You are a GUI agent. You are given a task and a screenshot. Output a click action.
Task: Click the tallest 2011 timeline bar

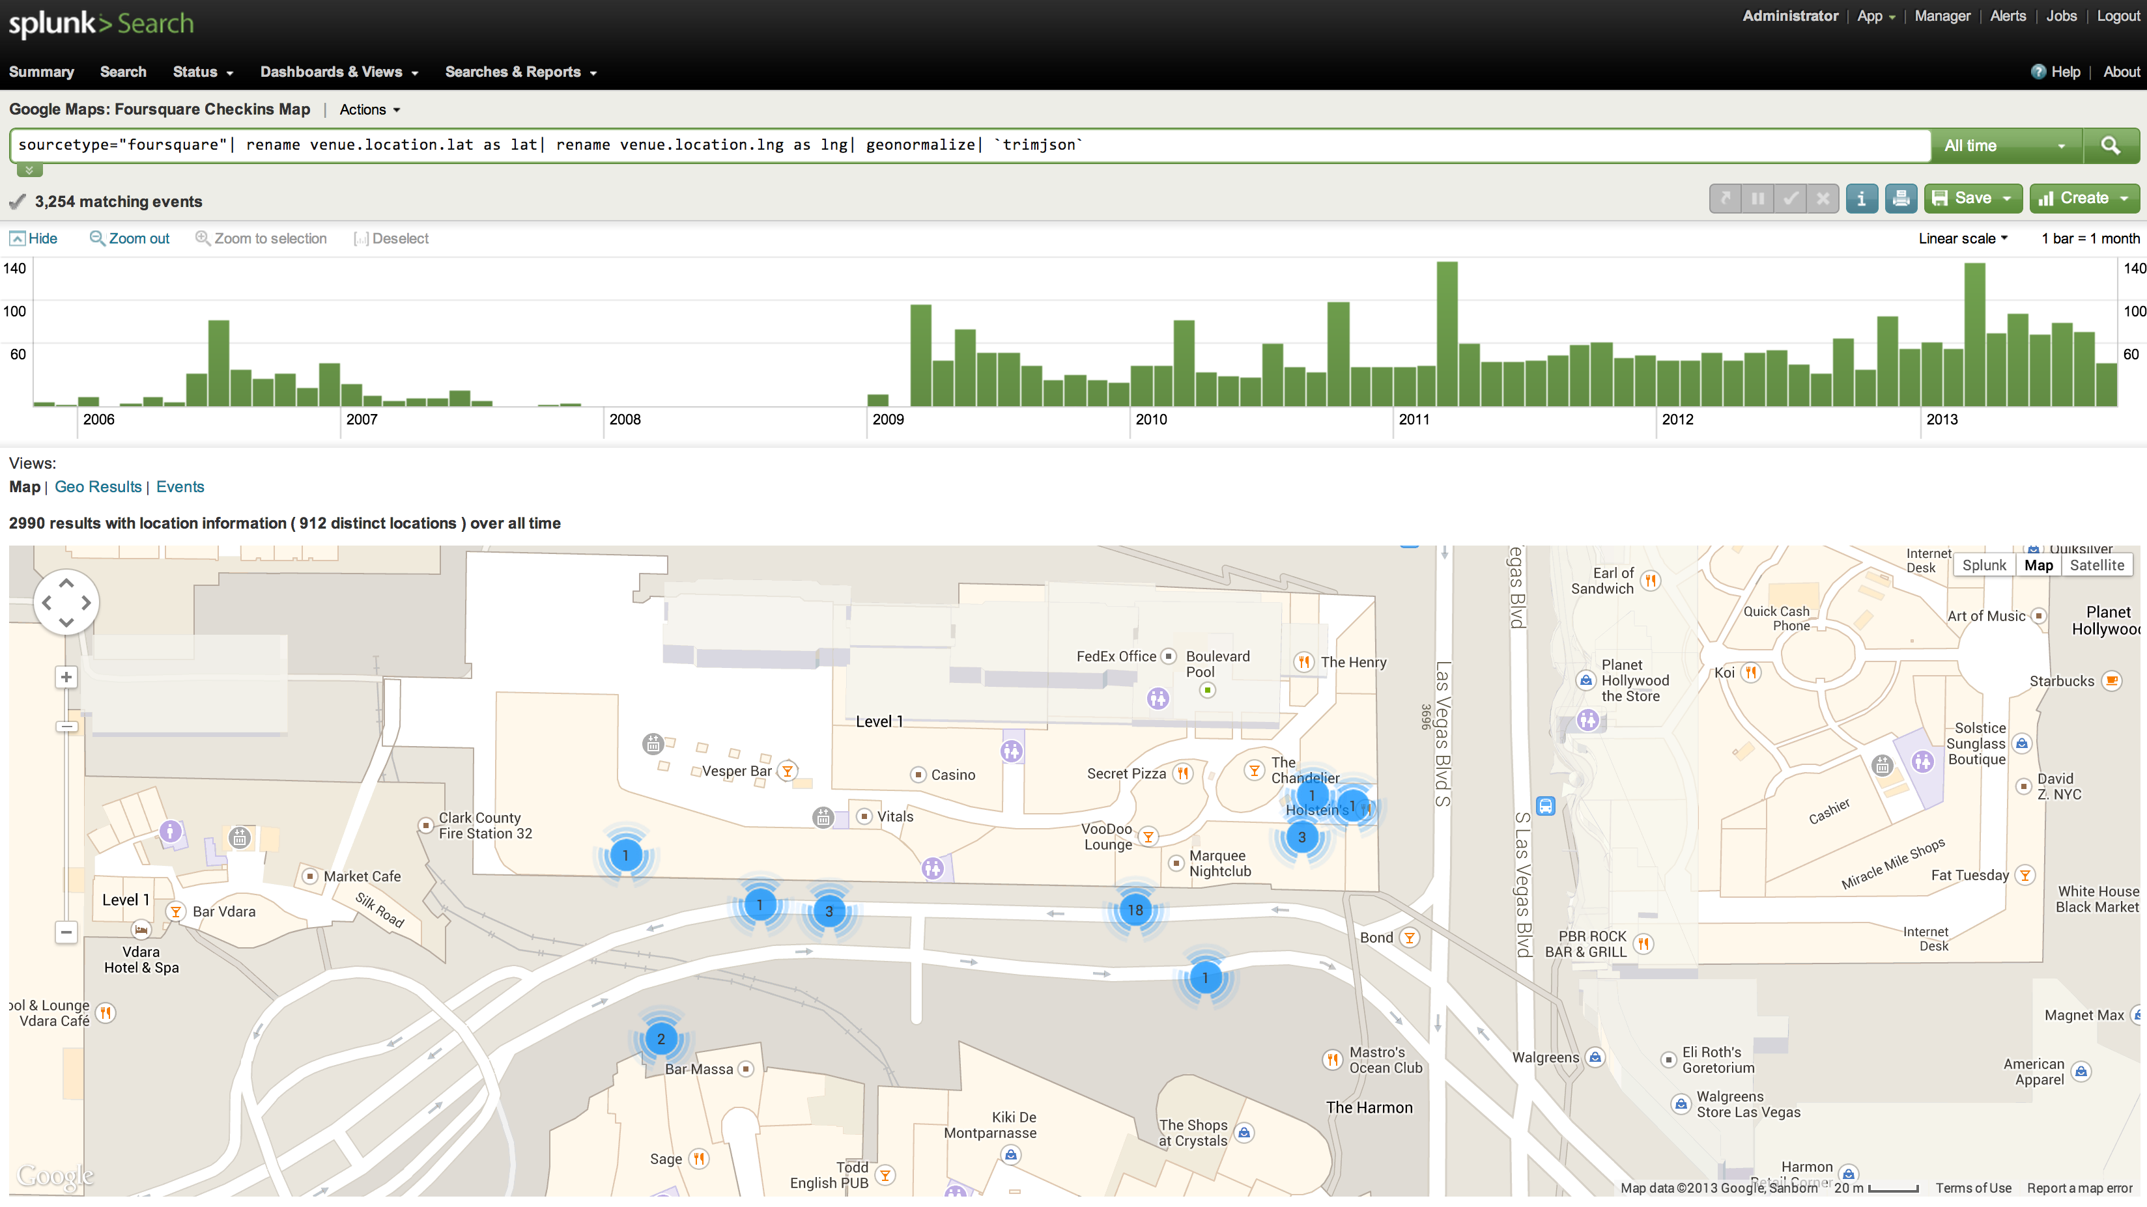click(x=1447, y=333)
